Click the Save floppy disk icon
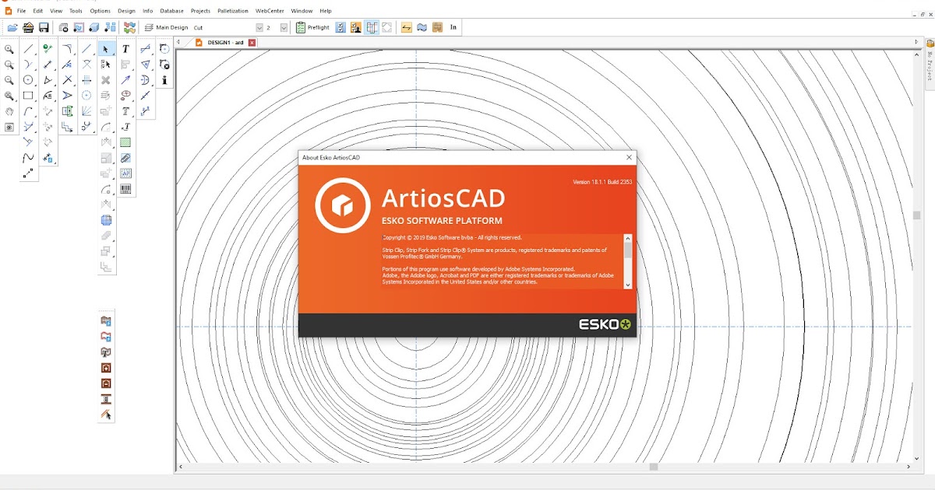Screen dimensions: 935x490 pyautogui.click(x=44, y=27)
